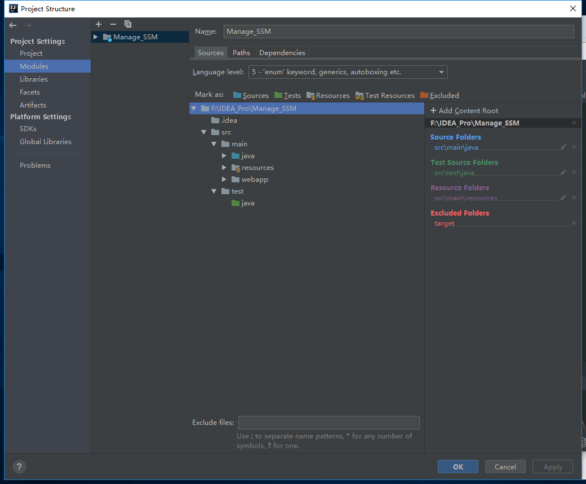Mark folder as Tests
586x484 pixels.
click(x=287, y=96)
